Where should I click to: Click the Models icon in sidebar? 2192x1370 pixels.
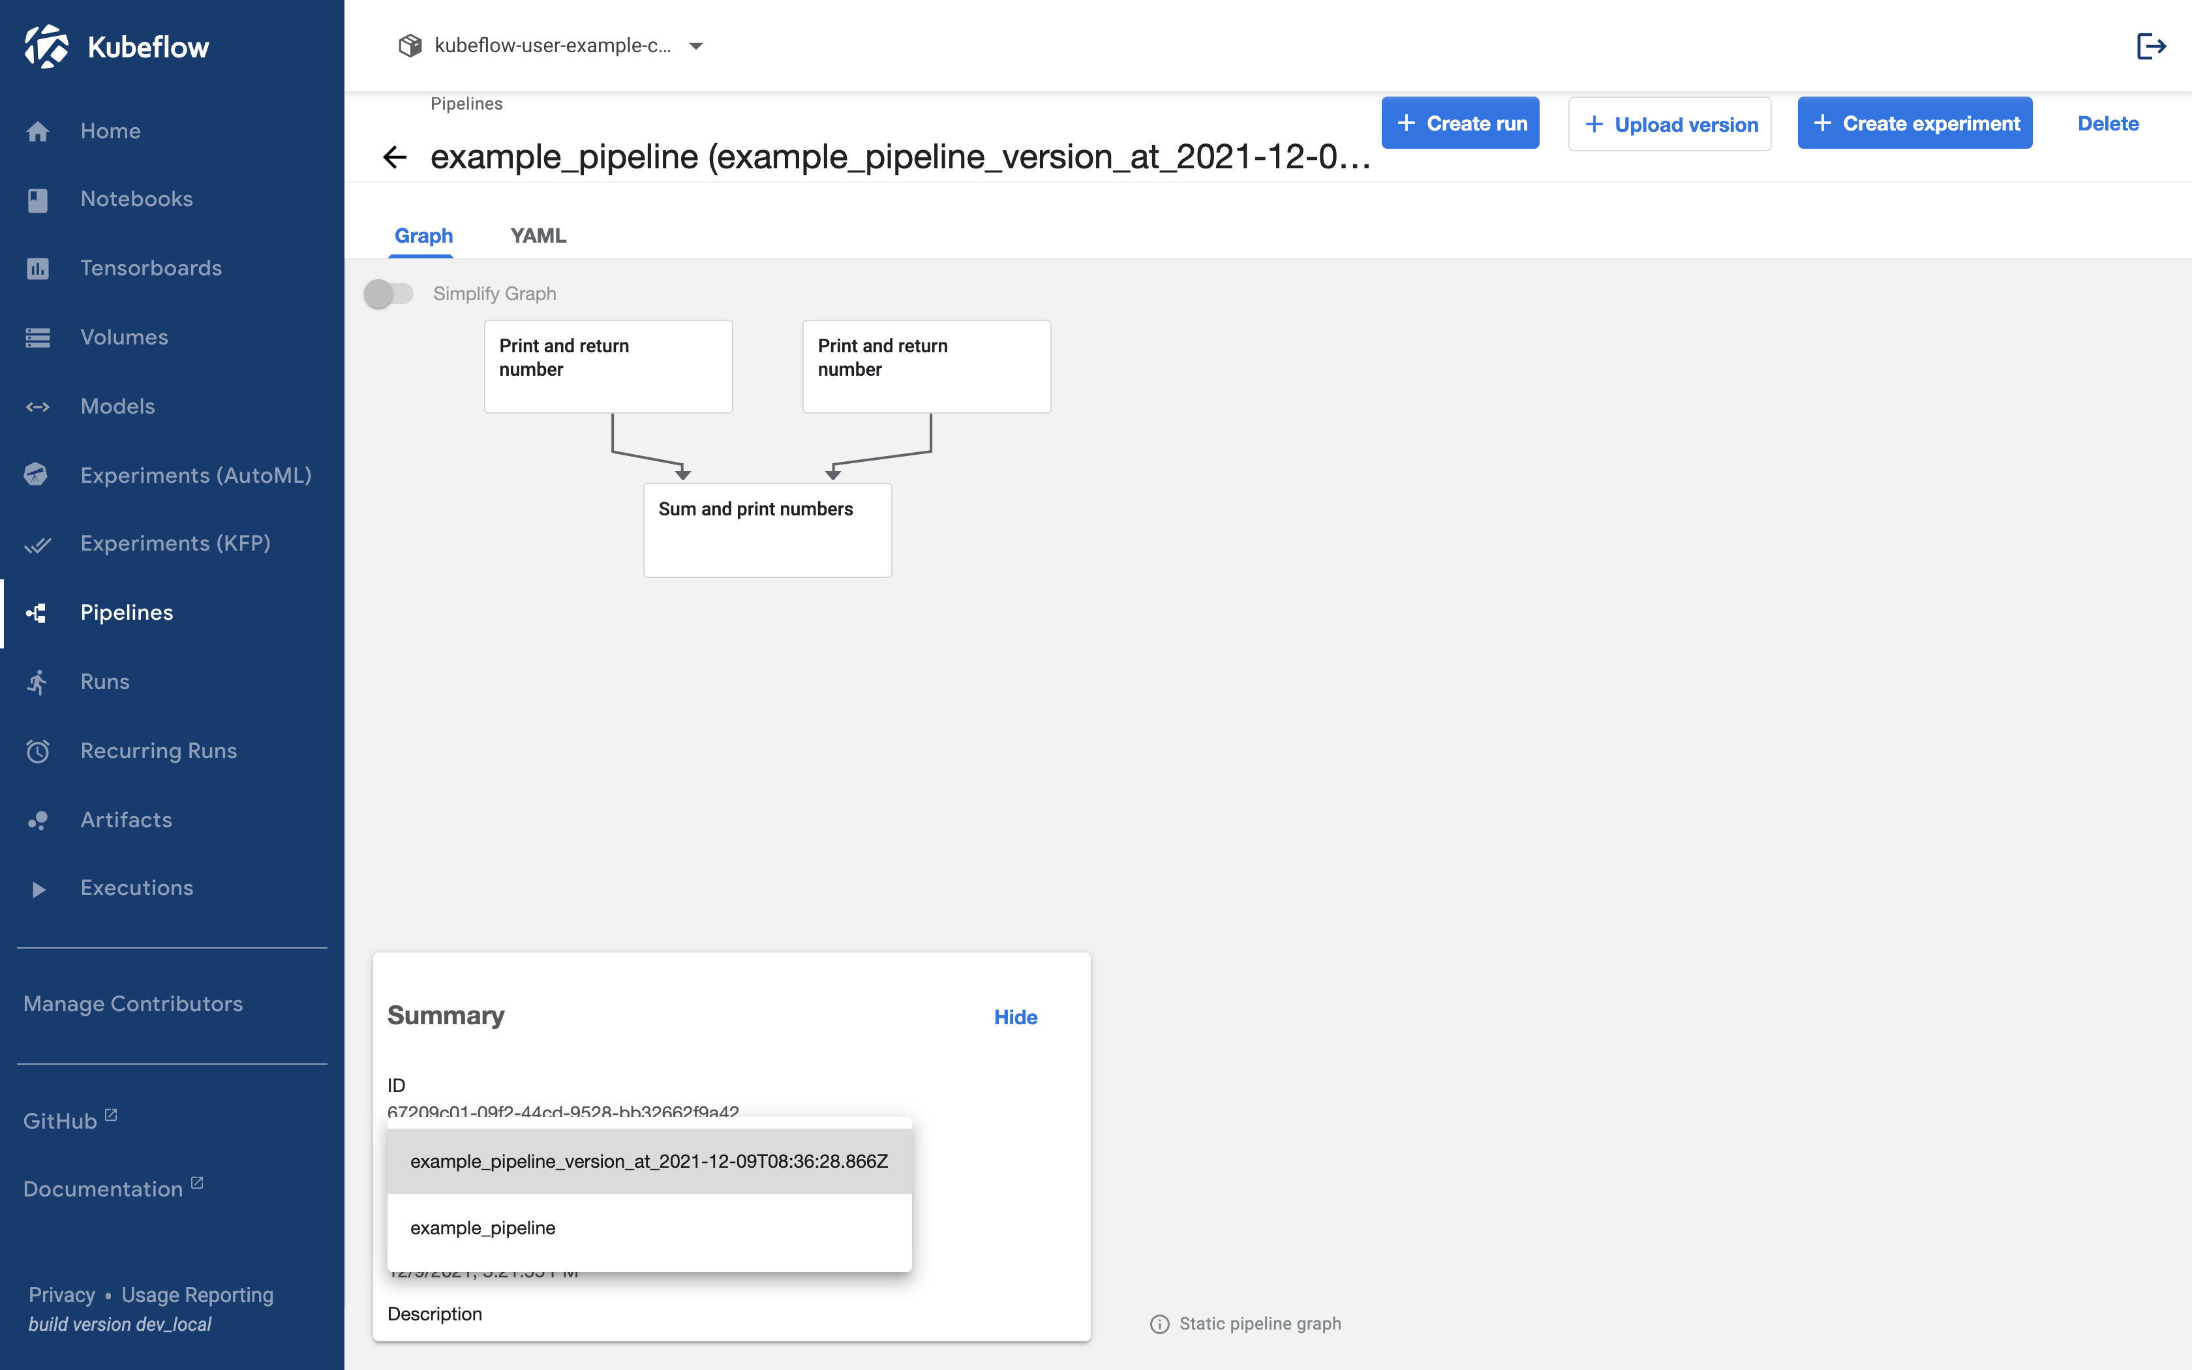coord(38,406)
